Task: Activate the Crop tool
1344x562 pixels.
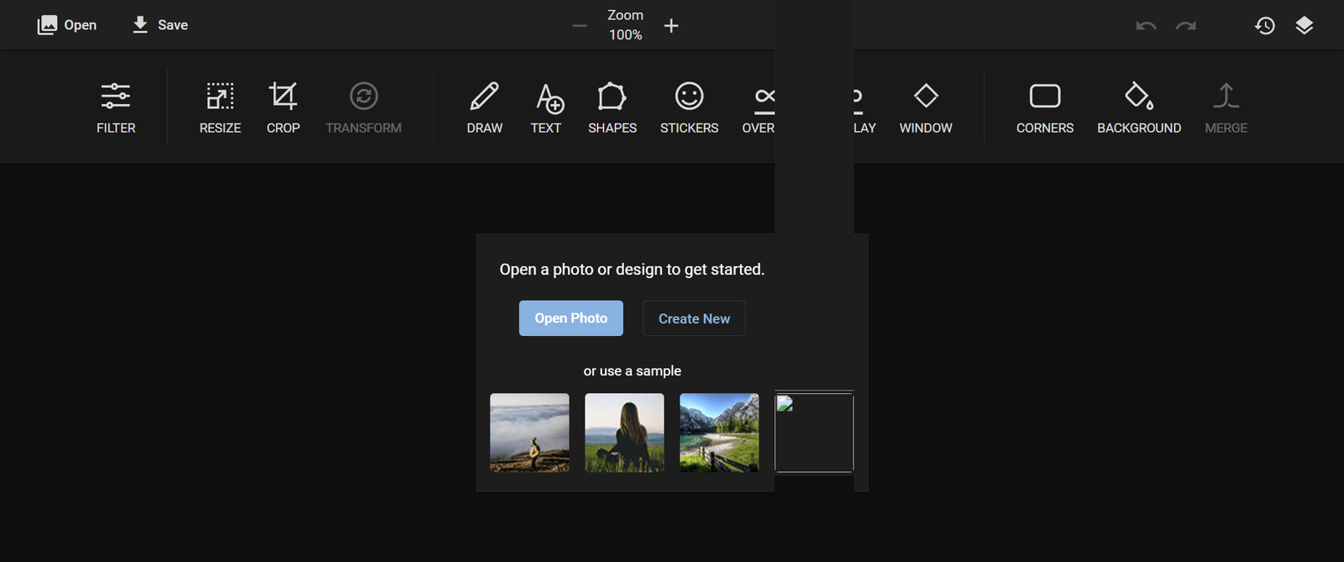Action: click(283, 108)
